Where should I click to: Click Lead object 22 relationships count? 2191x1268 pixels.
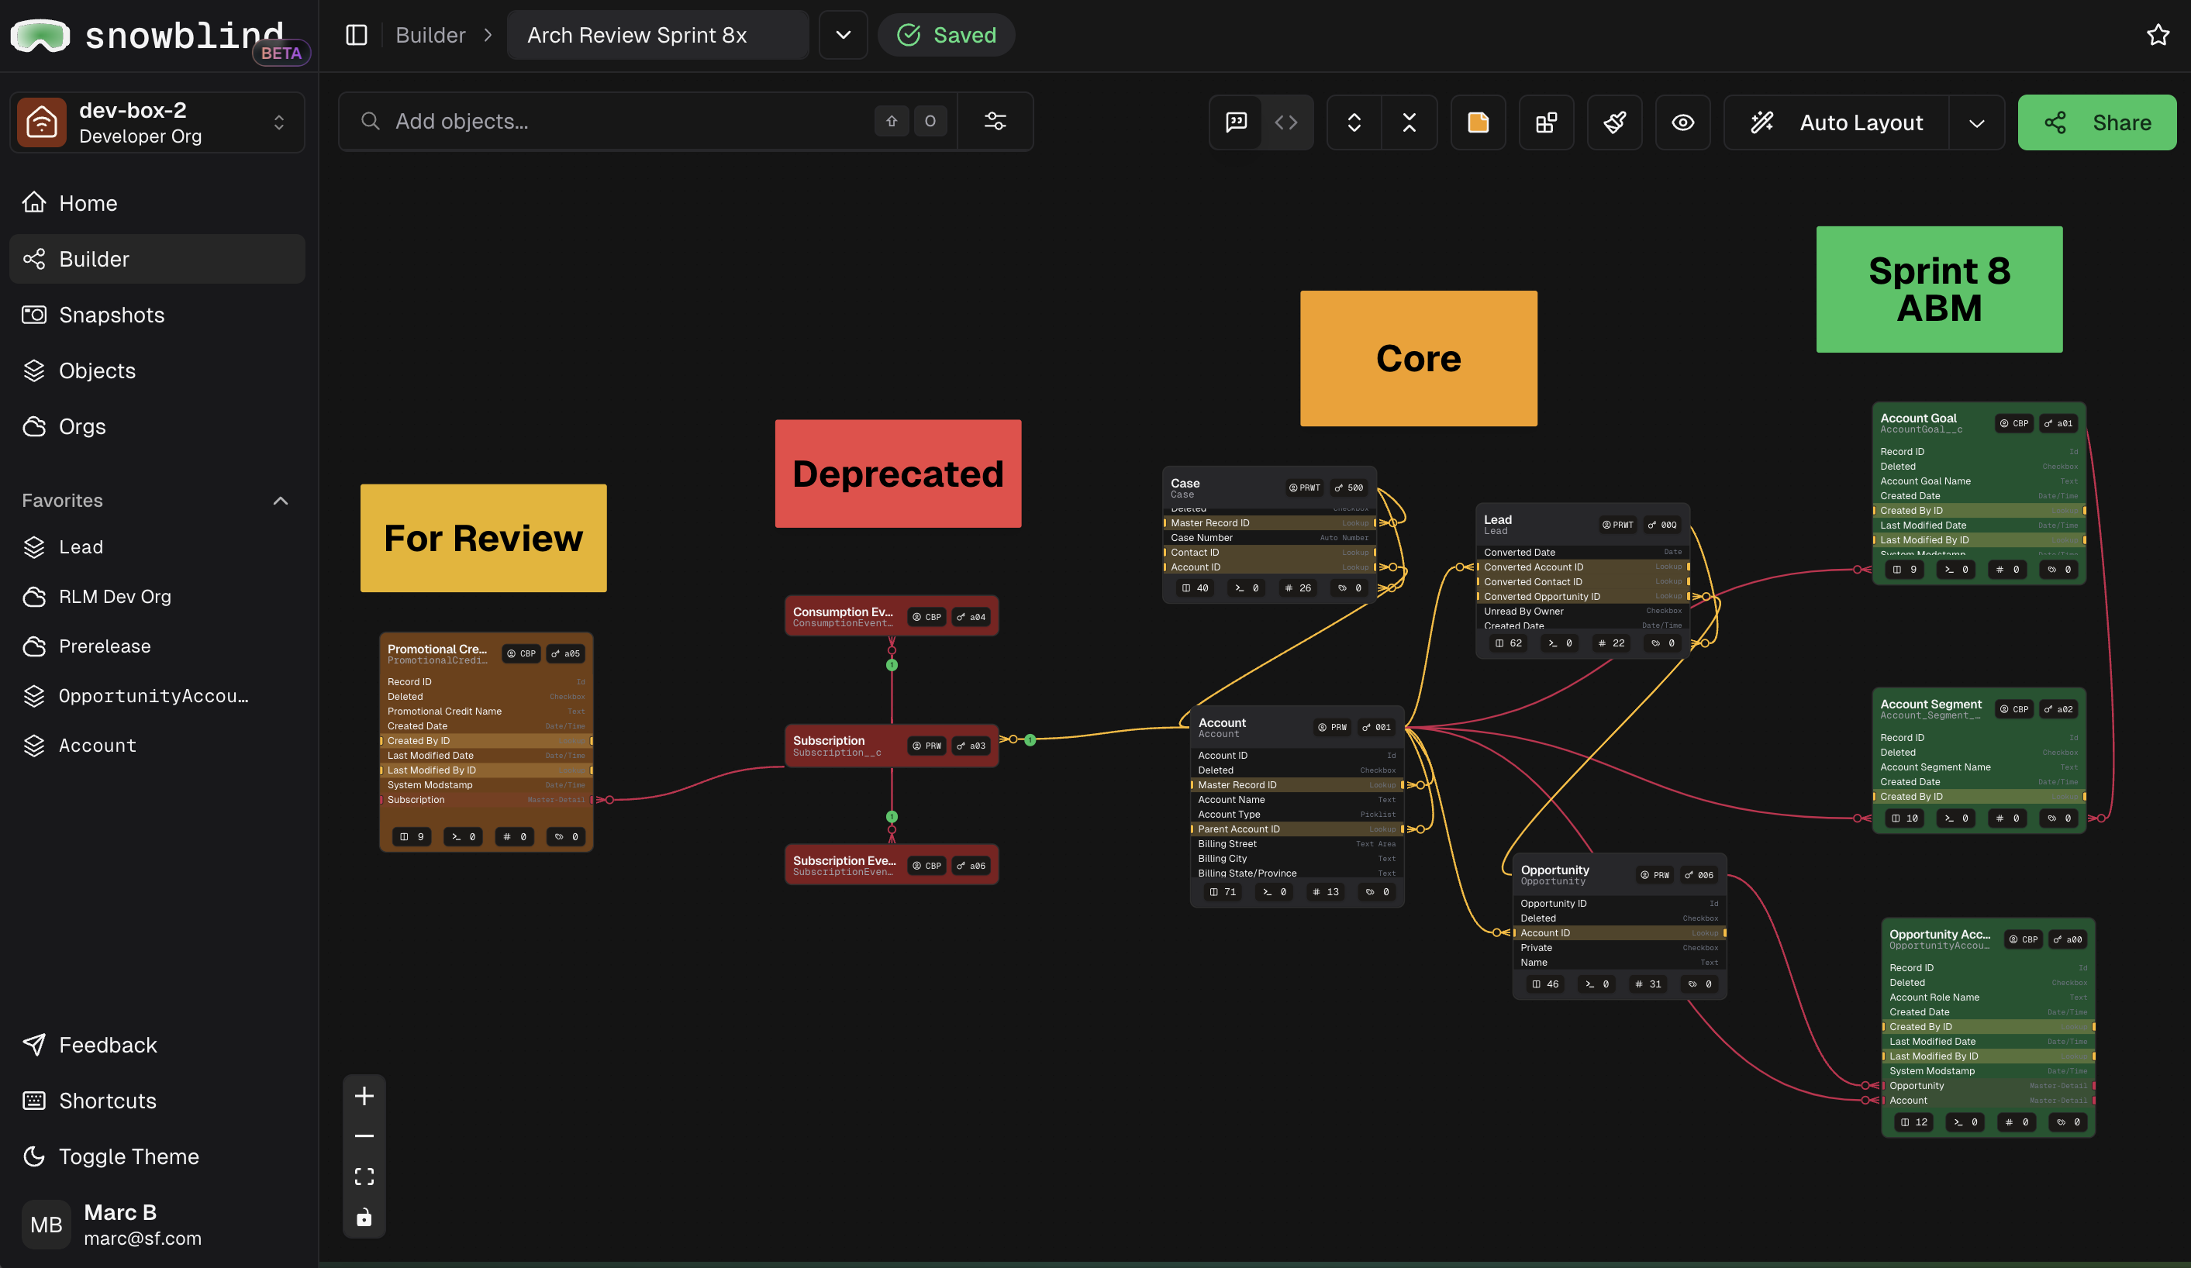[1611, 643]
